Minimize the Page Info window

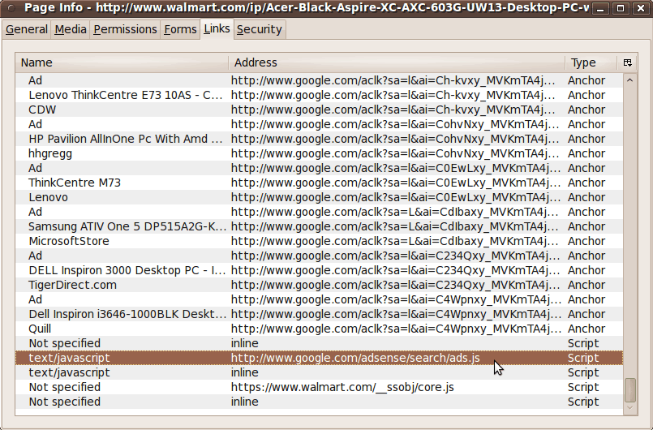(600, 8)
